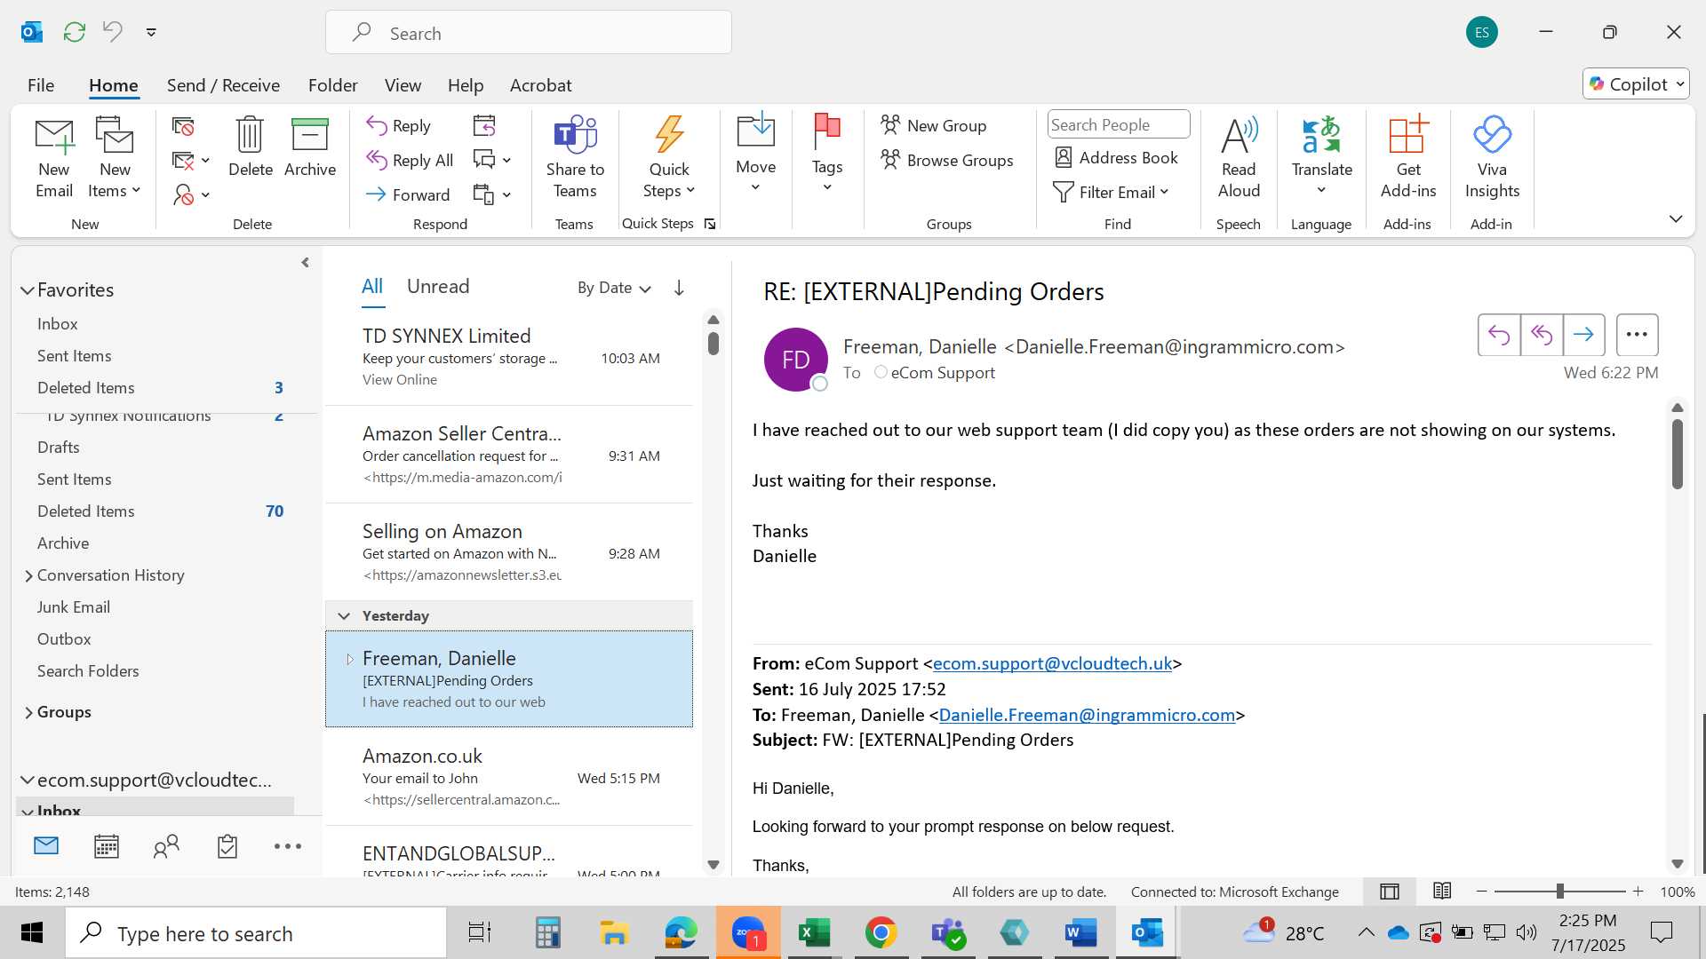Switch to People view icon
Viewport: 1706px width, 959px height.
(x=166, y=846)
